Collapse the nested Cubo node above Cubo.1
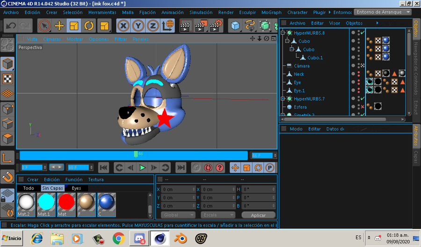 (x=292, y=49)
